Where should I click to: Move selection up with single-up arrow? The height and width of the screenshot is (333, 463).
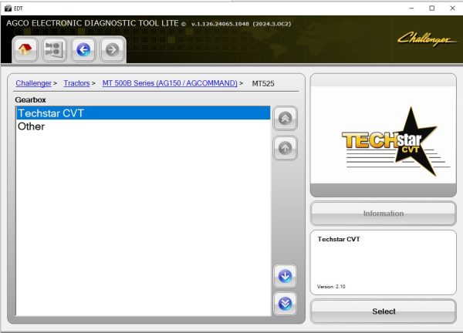(x=285, y=148)
